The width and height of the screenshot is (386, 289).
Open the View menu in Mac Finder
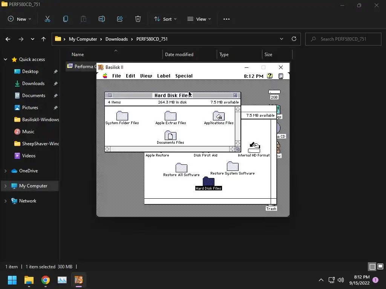[x=146, y=76]
